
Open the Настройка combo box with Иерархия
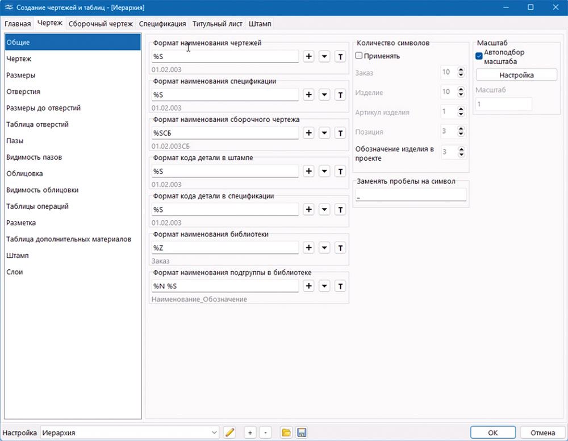click(x=130, y=432)
